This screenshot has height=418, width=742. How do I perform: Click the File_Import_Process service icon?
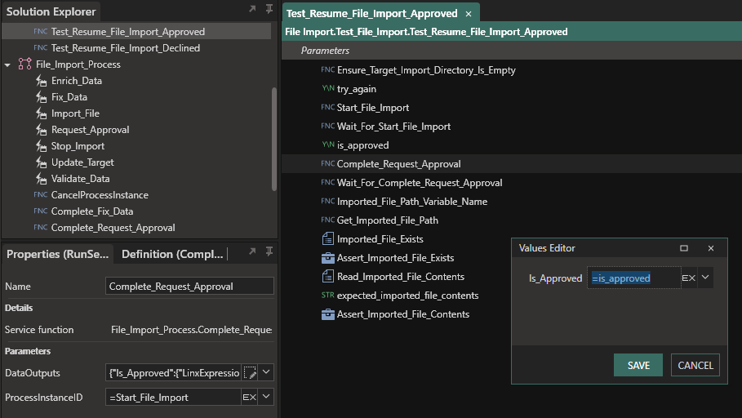tap(24, 64)
